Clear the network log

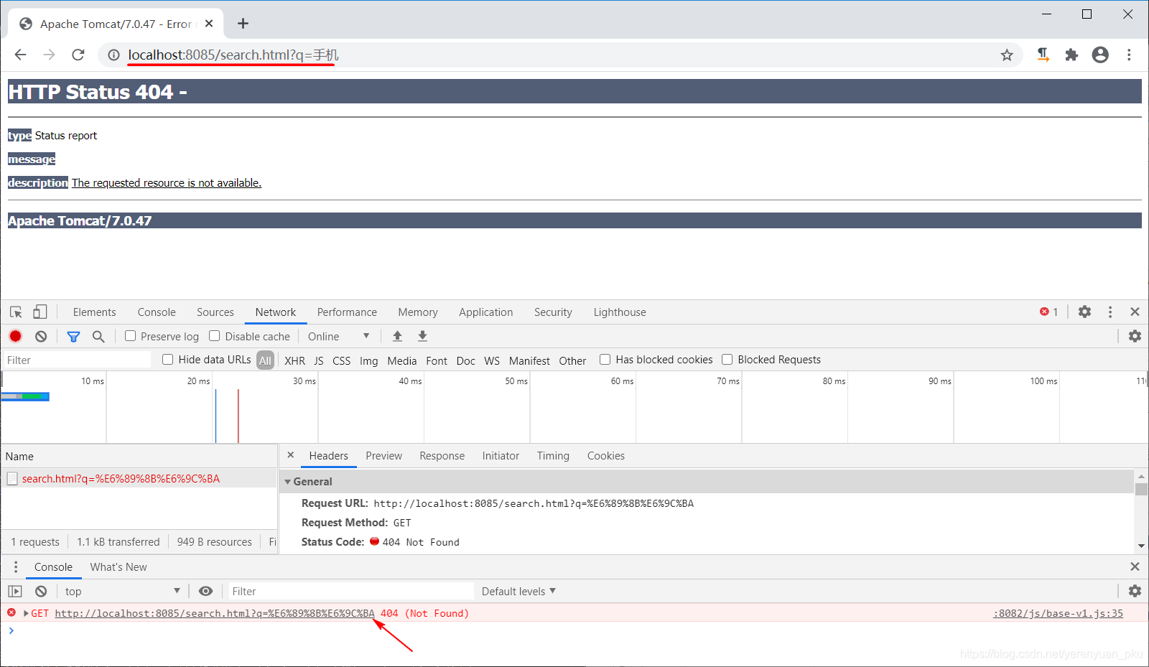click(x=41, y=336)
